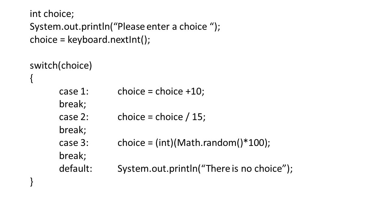Screen dimensions: 390x219
Task: Click the switch(choice) statement
Action: (61, 66)
